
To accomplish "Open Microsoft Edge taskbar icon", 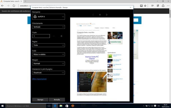I will coord(55,106).
